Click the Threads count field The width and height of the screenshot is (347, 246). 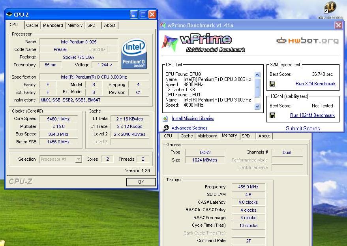pyautogui.click(x=143, y=159)
